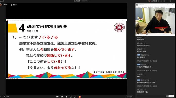Click the camera icon in the bottom toolbar
The width and height of the screenshot is (176, 98).
(x=57, y=97)
